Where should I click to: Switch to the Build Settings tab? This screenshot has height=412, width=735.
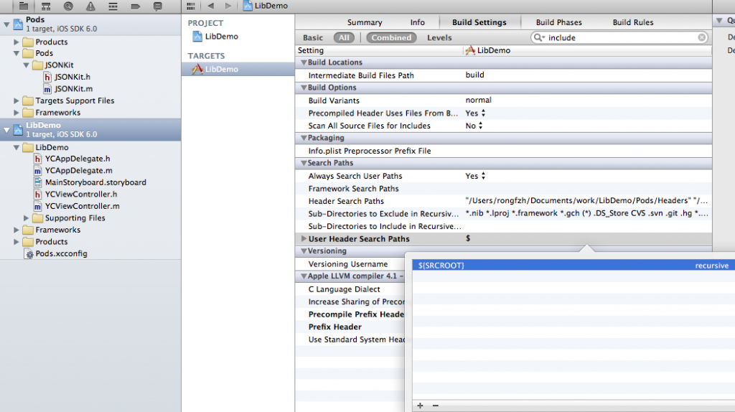pyautogui.click(x=479, y=22)
